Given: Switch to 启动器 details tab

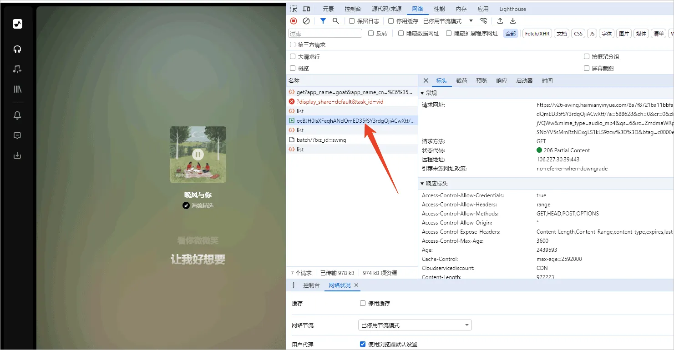Looking at the screenshot, I should (524, 80).
